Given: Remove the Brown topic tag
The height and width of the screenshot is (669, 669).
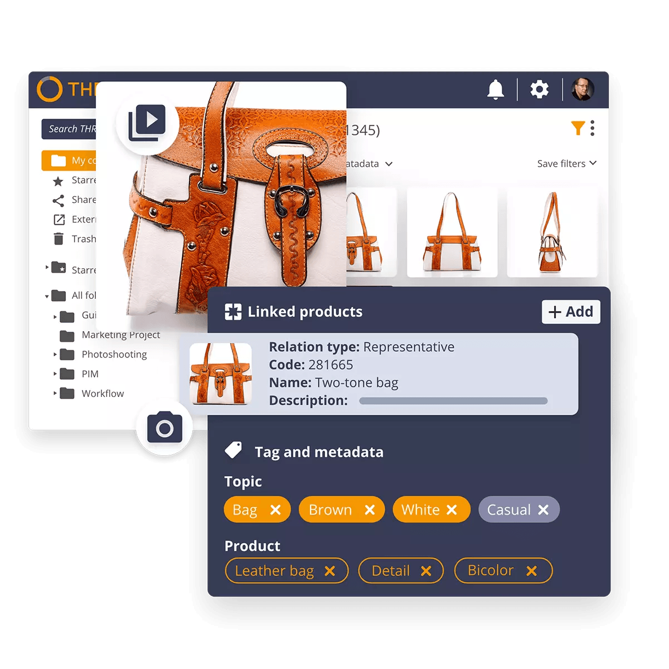Looking at the screenshot, I should point(370,510).
